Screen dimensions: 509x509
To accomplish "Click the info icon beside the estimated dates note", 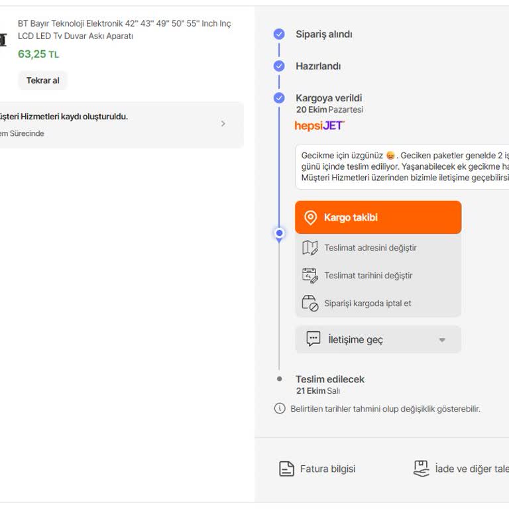I will [280, 409].
